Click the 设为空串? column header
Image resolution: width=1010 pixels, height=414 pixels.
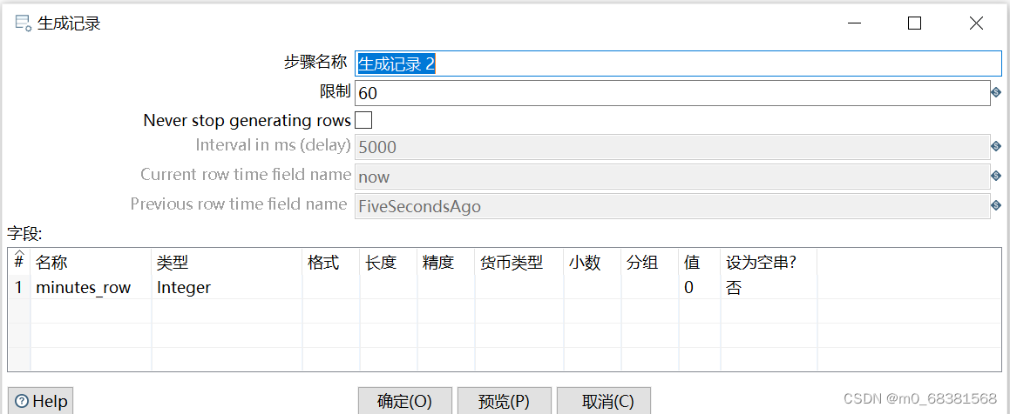pyautogui.click(x=769, y=263)
